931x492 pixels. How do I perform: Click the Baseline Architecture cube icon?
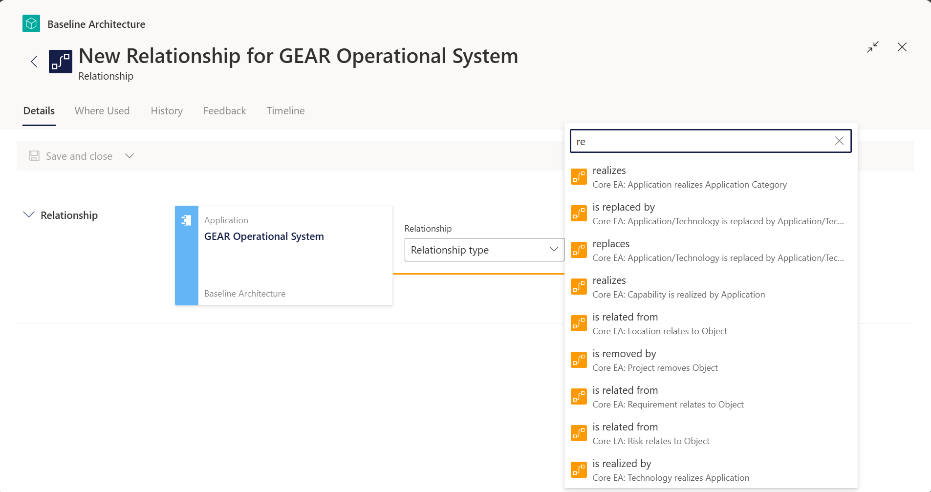31,23
